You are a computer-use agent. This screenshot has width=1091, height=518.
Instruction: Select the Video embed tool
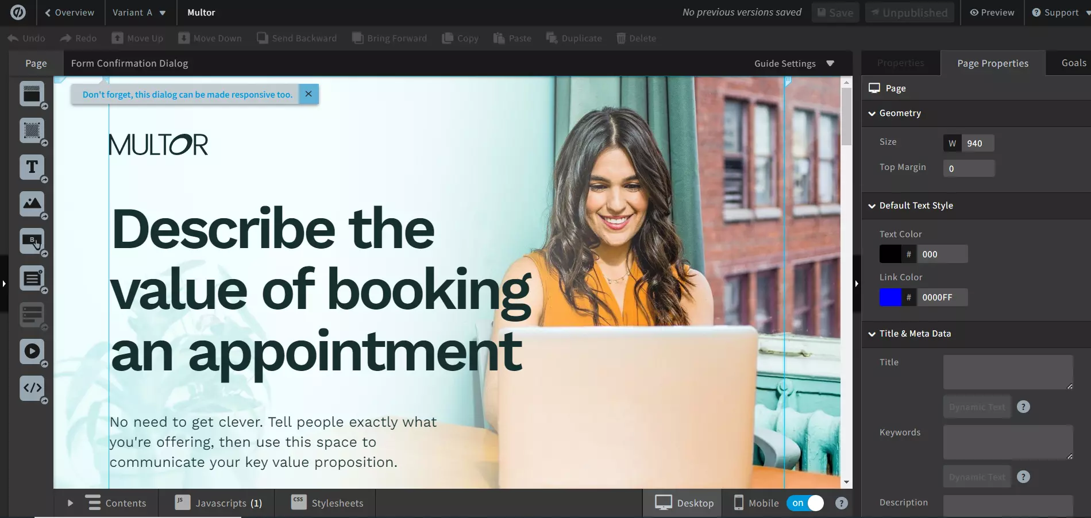click(x=32, y=351)
